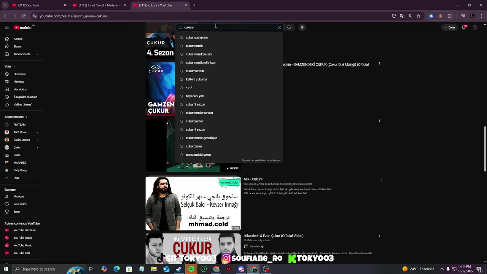Open YouTube Kids
487x274 pixels.
pos(21,253)
